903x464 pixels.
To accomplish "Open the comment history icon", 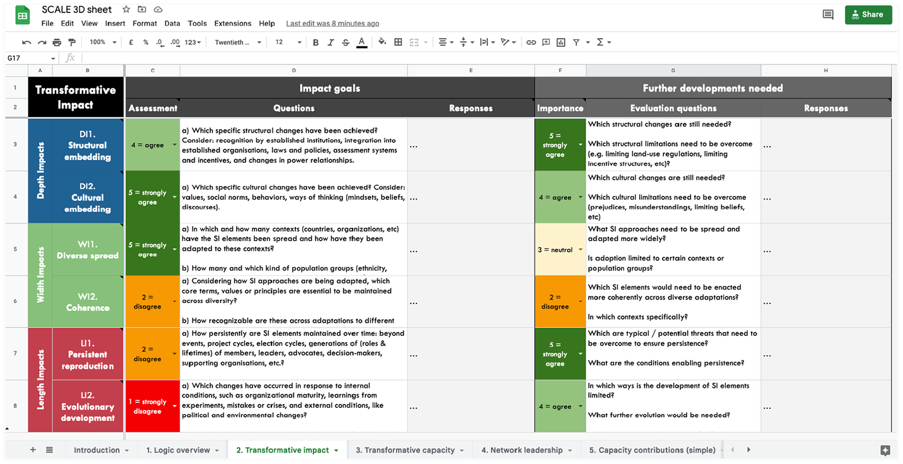I will click(828, 15).
